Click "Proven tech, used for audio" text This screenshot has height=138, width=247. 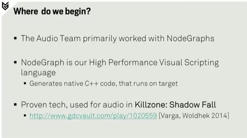[x=77, y=105]
